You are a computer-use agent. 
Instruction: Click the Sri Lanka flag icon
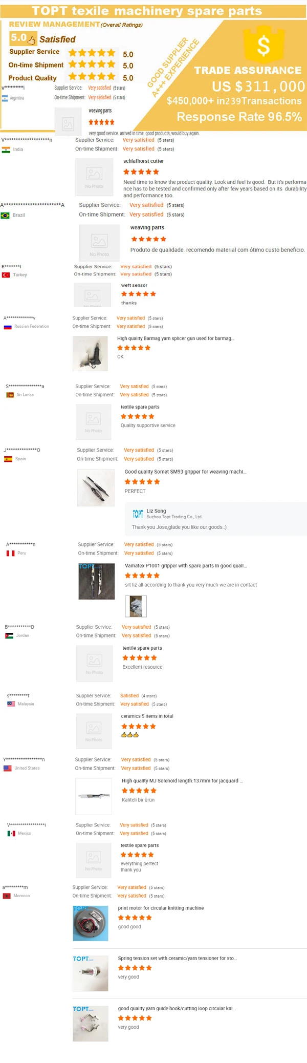[x=10, y=395]
